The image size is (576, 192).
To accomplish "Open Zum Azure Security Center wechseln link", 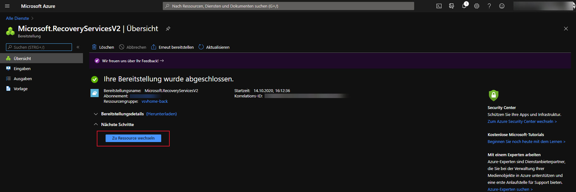I will pyautogui.click(x=522, y=122).
